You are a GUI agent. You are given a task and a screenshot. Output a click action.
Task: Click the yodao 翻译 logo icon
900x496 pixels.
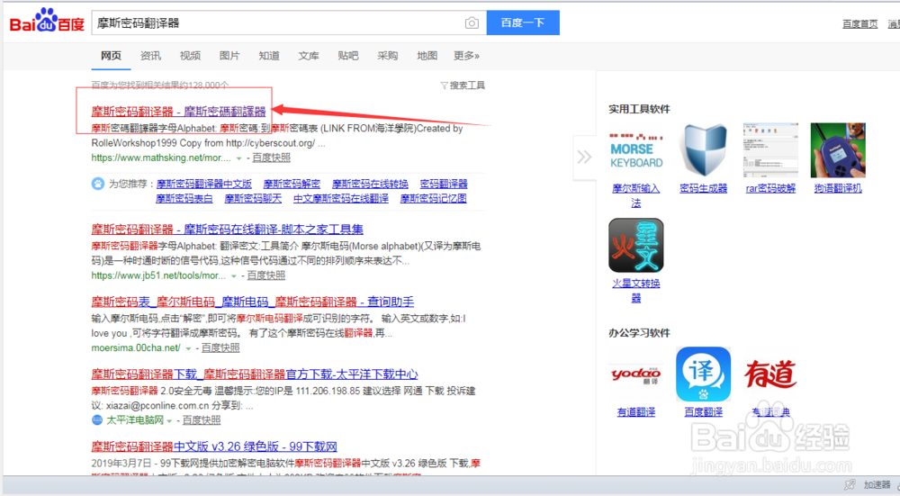(x=636, y=374)
